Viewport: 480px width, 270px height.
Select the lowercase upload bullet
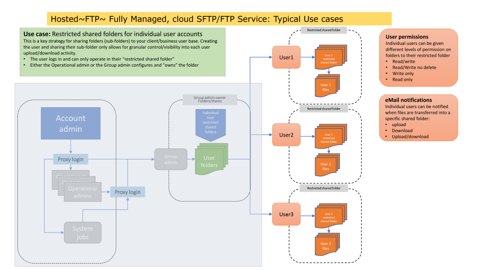click(x=396, y=125)
